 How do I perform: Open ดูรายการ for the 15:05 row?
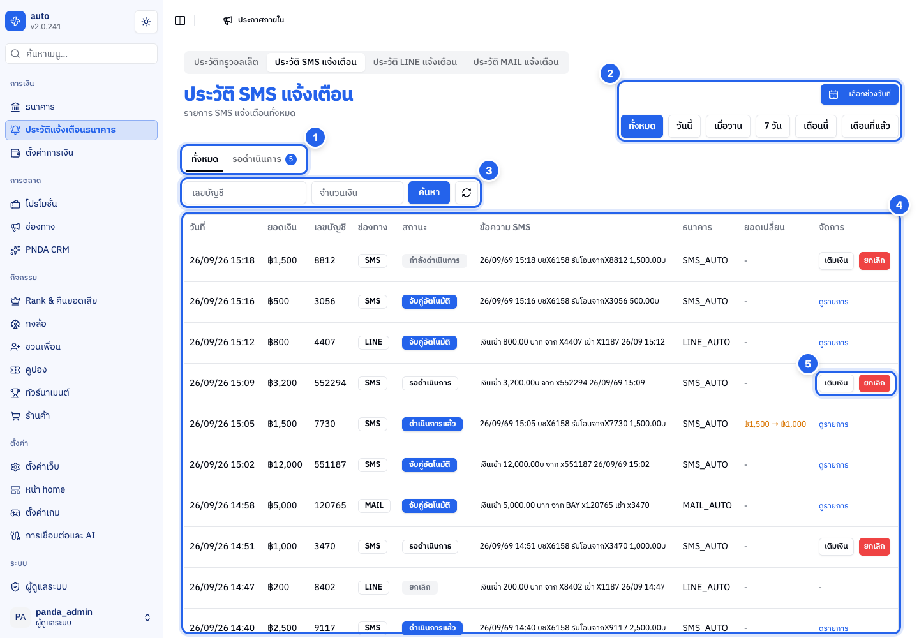(x=833, y=424)
